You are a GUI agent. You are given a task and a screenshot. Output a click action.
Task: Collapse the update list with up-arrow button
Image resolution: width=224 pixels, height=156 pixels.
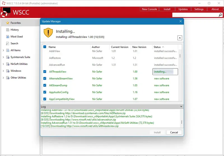pos(180,38)
